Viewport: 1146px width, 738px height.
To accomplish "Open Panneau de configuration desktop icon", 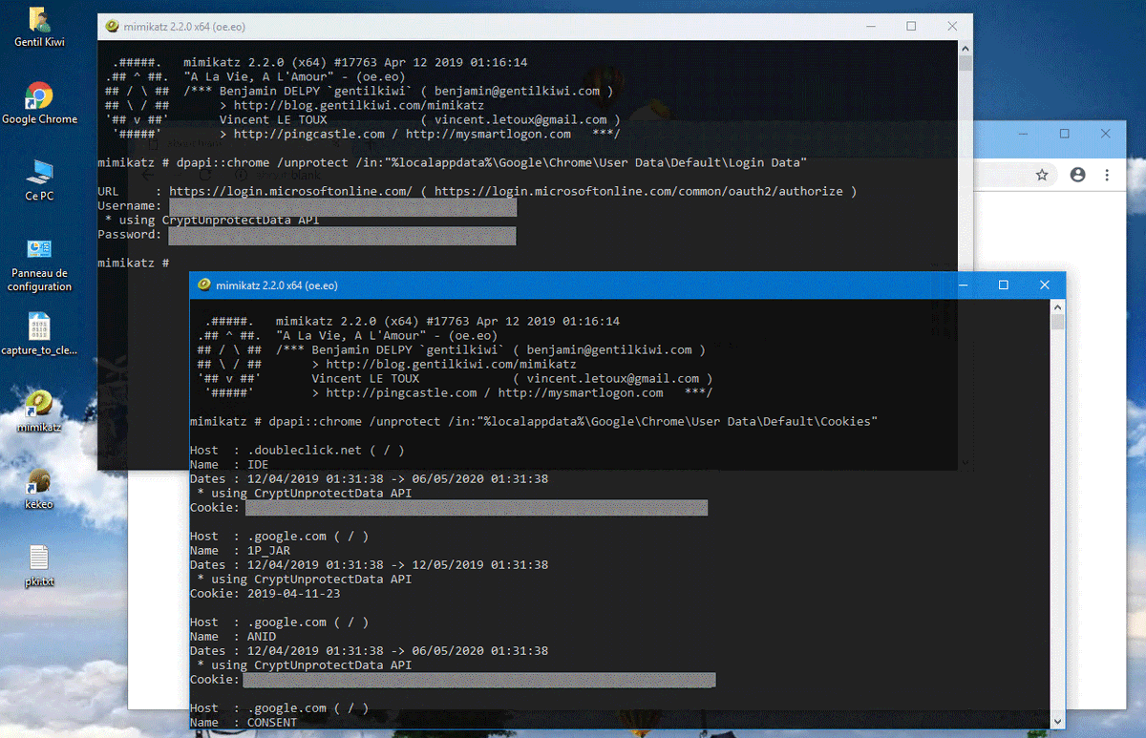I will click(x=39, y=264).
